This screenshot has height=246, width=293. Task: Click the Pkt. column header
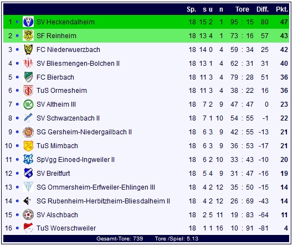(282, 9)
